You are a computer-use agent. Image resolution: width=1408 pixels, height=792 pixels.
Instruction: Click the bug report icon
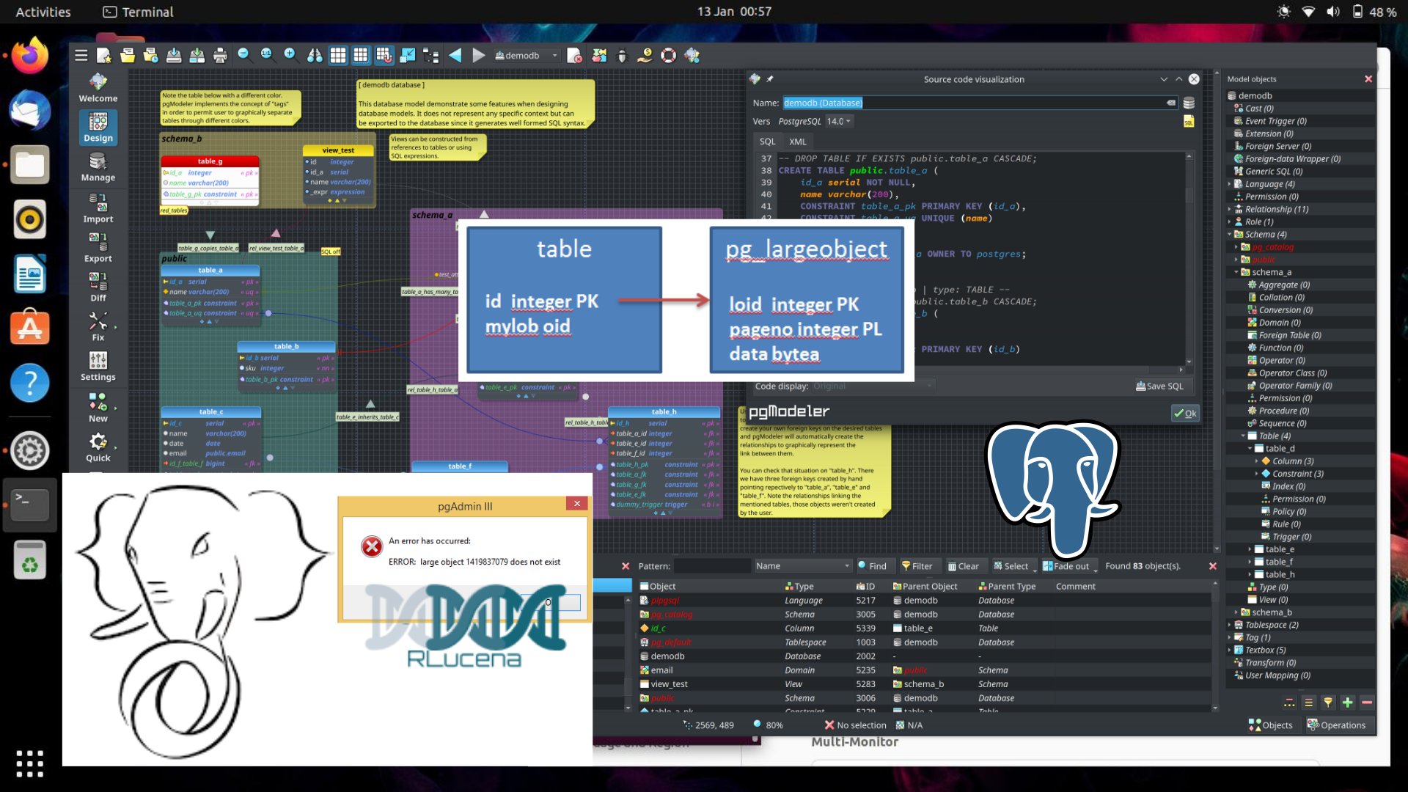click(623, 56)
